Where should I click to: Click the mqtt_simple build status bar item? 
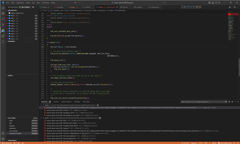pos(225,143)
